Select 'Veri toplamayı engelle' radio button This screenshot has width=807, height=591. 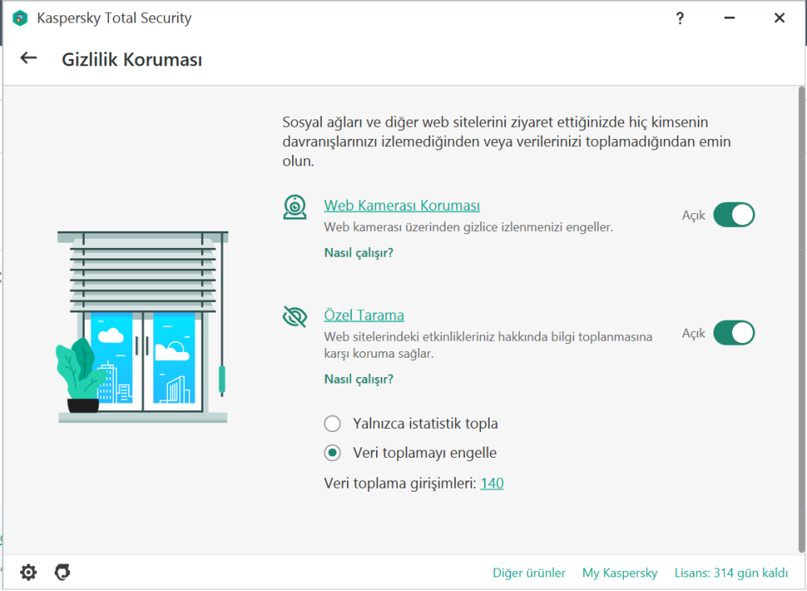(x=332, y=452)
